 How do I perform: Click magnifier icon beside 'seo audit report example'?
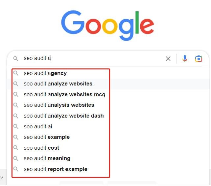[x=16, y=169]
